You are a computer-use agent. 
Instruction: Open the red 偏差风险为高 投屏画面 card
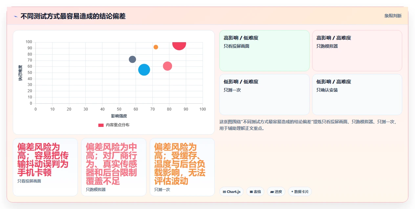[45, 167]
